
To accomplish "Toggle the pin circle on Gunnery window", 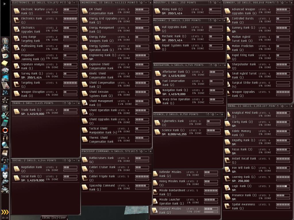I will point(283,3).
